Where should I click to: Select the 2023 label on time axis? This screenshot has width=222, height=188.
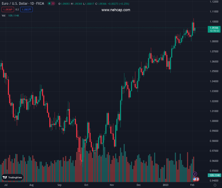click(166, 185)
